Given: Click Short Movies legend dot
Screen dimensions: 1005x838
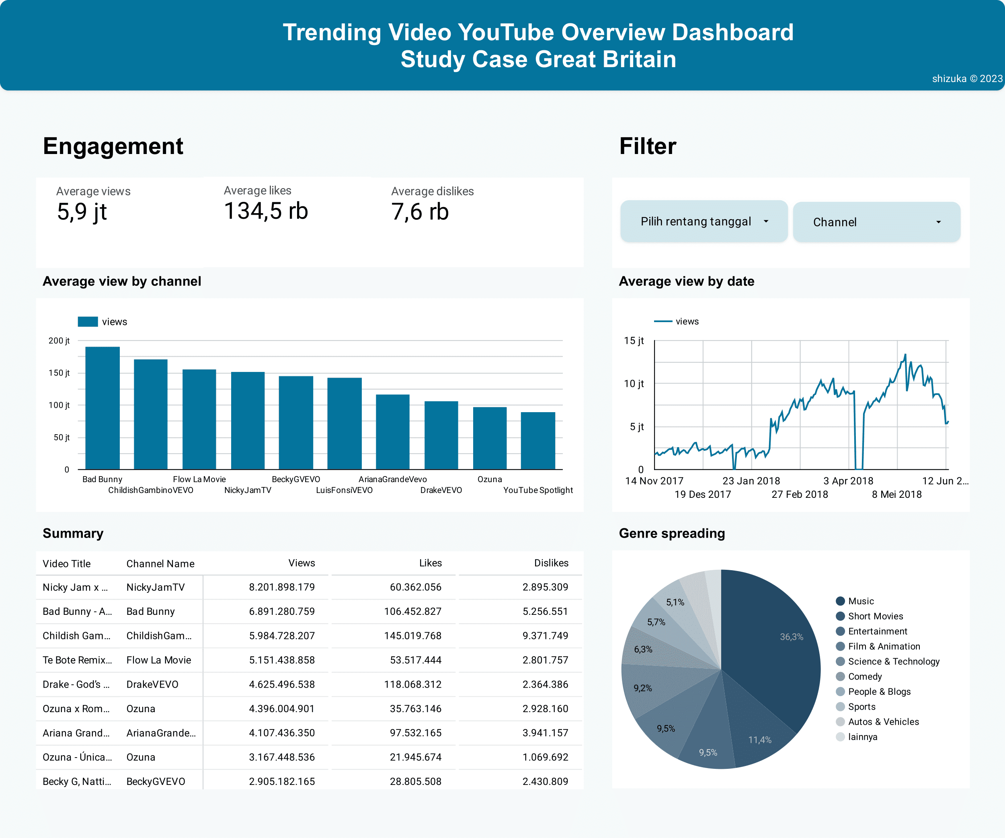Looking at the screenshot, I should 840,616.
